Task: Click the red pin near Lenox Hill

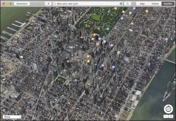Action: (x=166, y=39)
